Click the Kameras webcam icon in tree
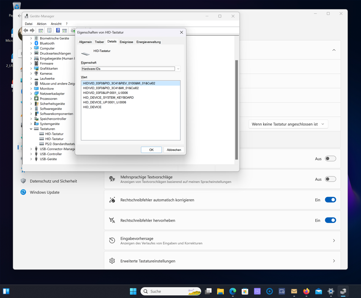The width and height of the screenshot is (361, 298). (x=36, y=73)
